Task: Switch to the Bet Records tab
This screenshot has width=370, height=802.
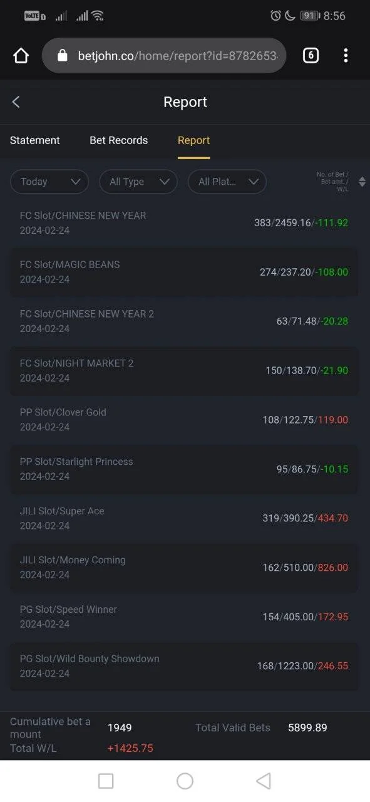Action: click(x=119, y=140)
